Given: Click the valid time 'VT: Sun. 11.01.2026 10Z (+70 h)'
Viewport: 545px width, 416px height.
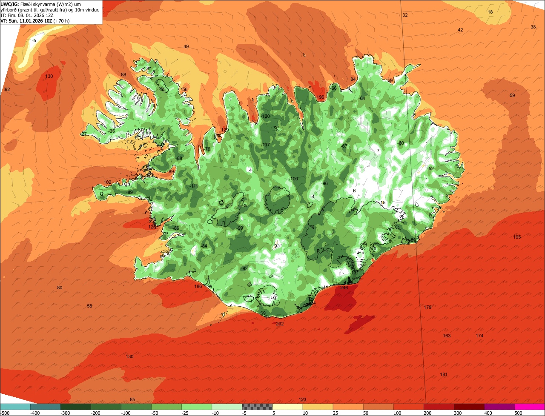Looking at the screenshot, I should point(35,20).
